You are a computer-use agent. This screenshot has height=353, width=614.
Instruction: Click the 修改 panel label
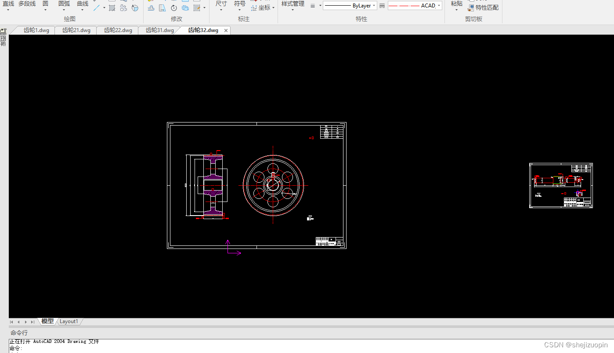click(177, 19)
